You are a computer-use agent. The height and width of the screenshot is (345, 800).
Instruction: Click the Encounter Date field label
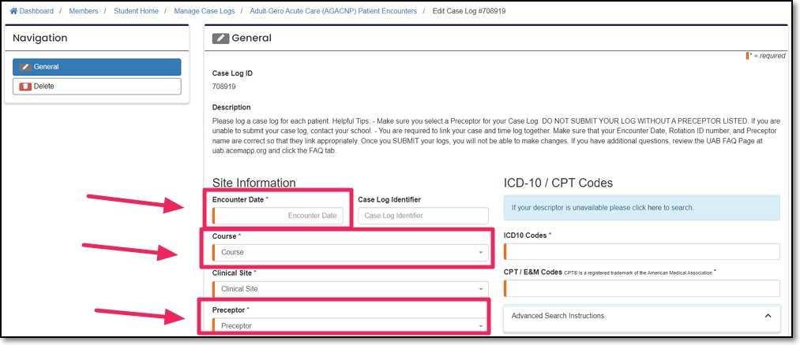tap(240, 200)
